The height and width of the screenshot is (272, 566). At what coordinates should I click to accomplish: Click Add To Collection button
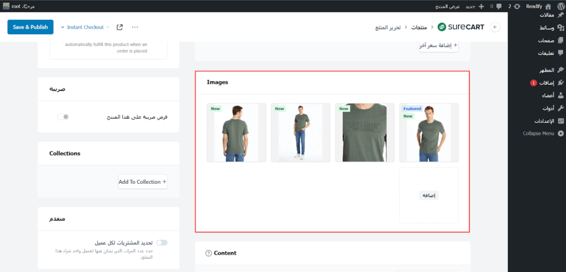[x=143, y=182]
